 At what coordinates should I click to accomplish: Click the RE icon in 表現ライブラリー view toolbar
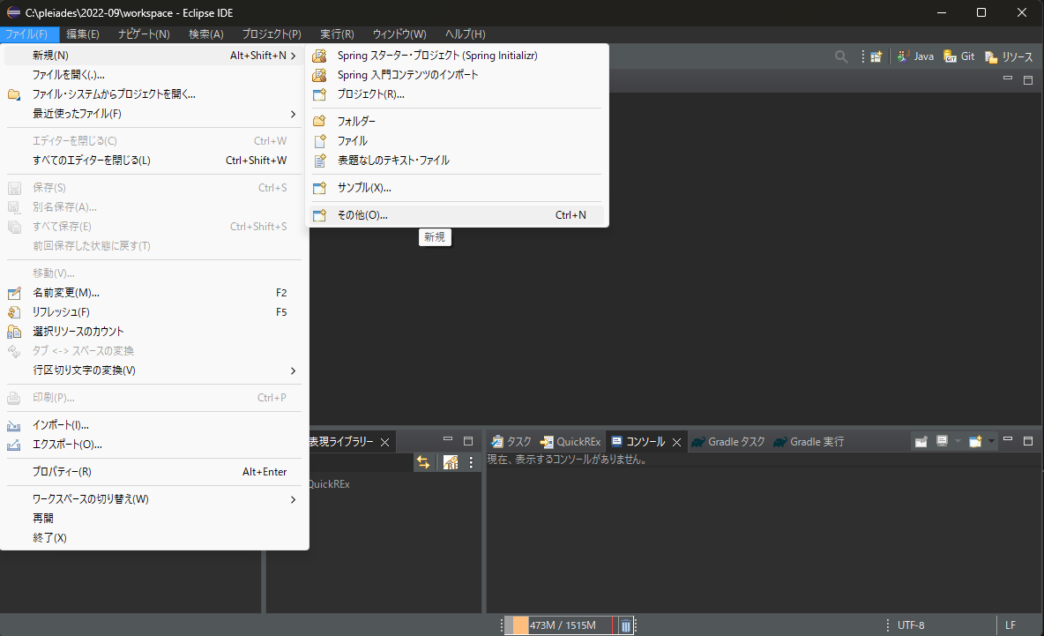(x=451, y=461)
